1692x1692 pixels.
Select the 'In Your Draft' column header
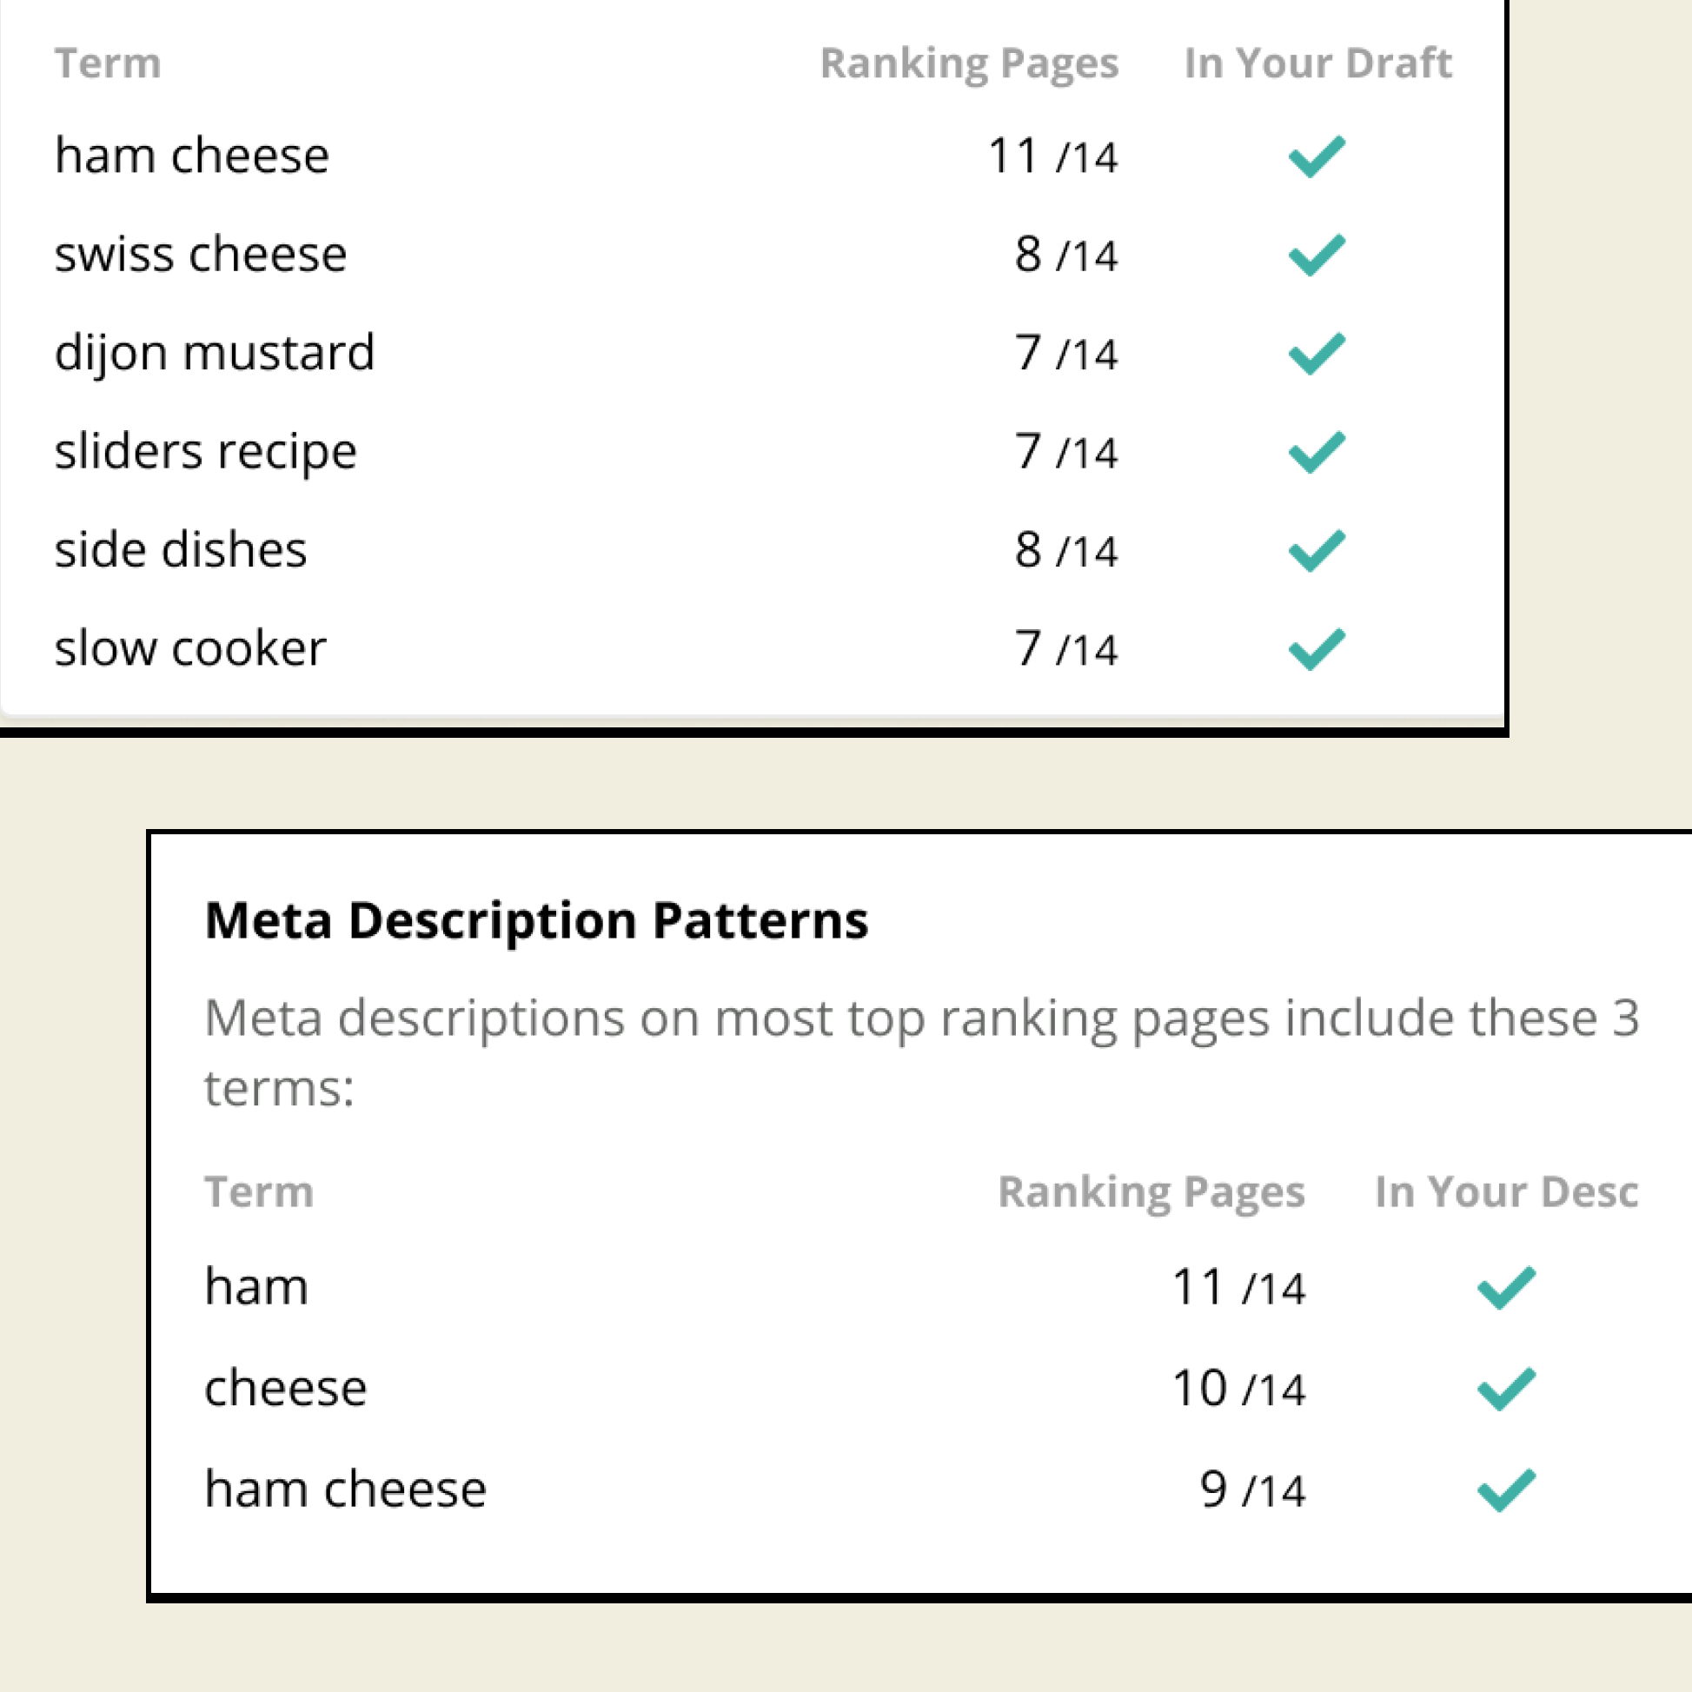pos(1317,63)
